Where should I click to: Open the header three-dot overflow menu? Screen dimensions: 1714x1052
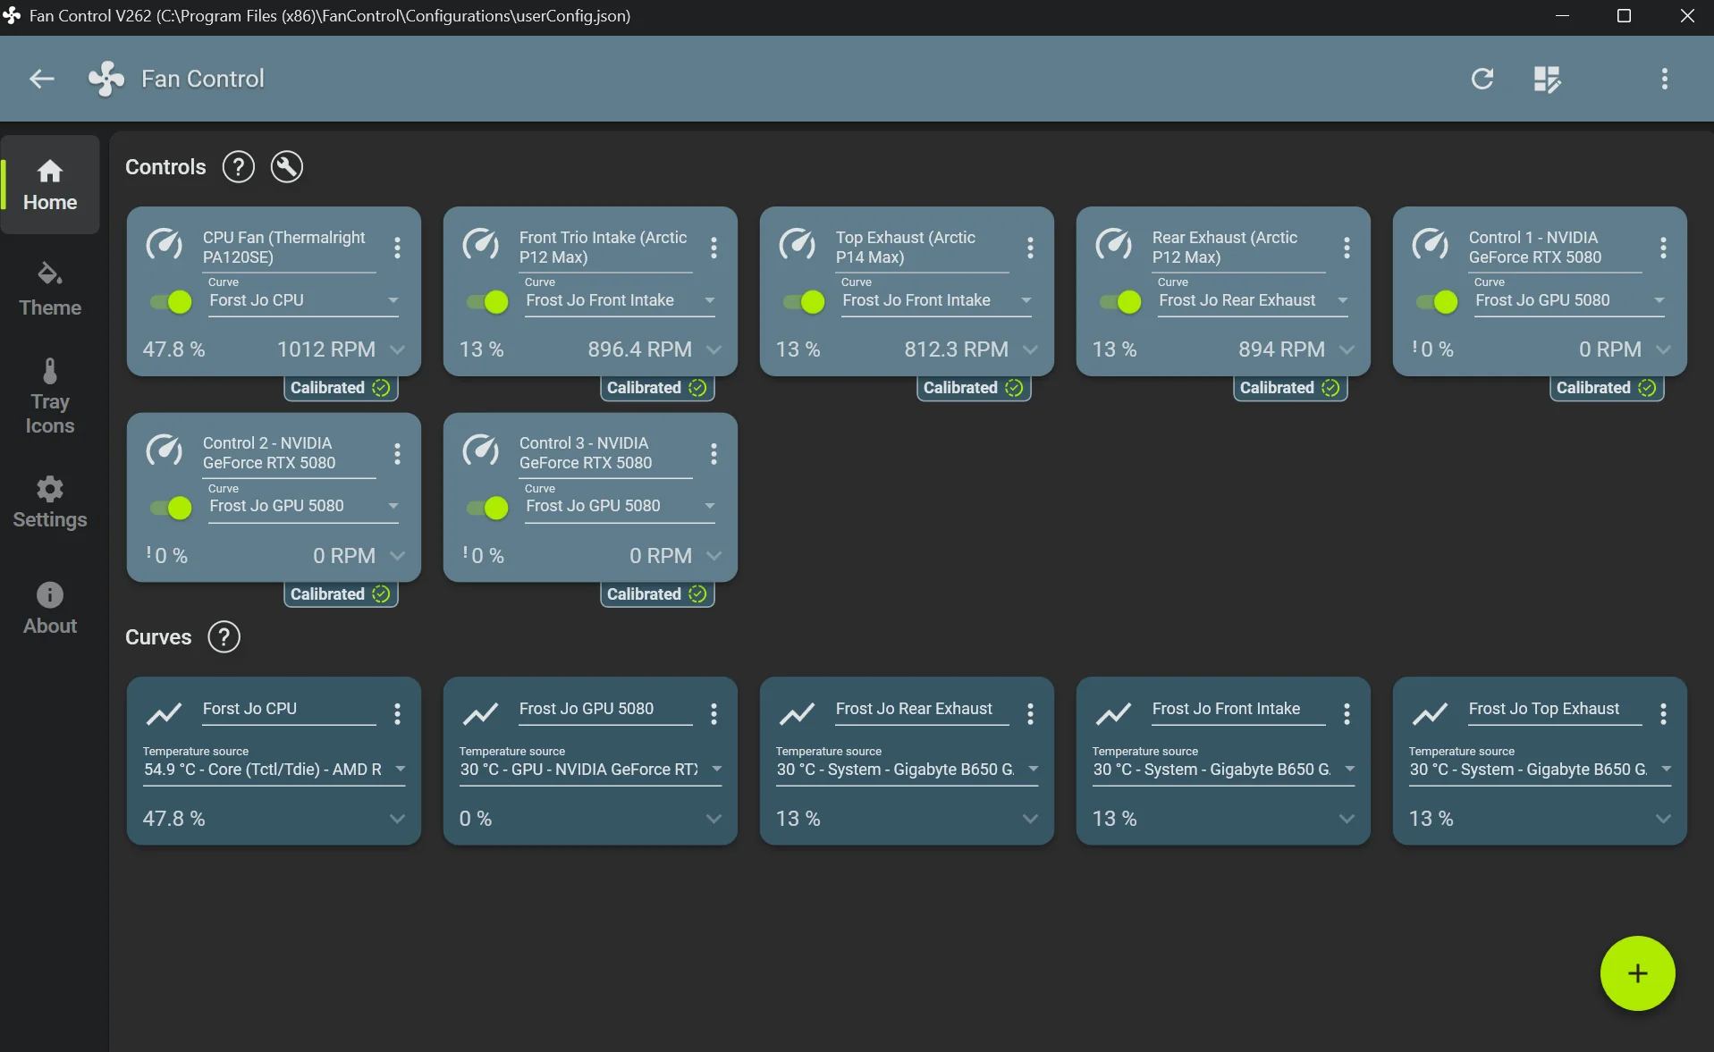[x=1664, y=79]
